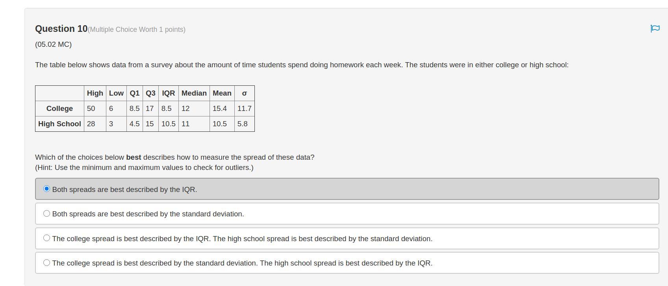This screenshot has width=668, height=286.
Task: Click the College High value 50
Action: 91,109
